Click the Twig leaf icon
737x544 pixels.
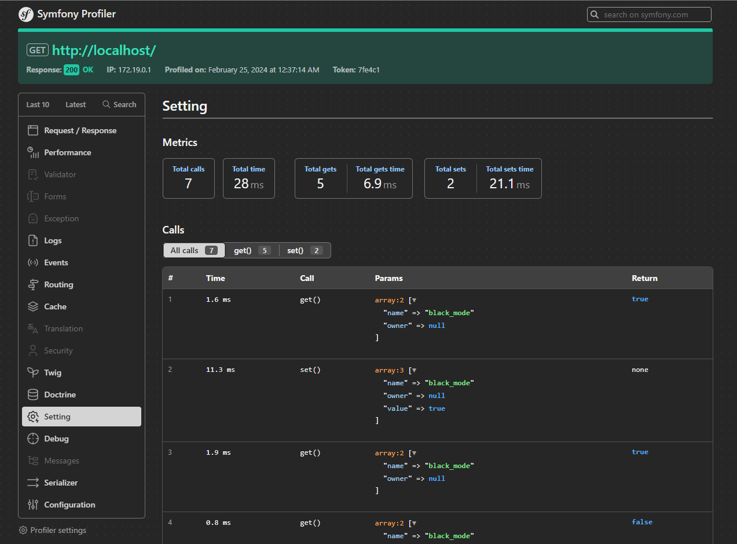(33, 373)
